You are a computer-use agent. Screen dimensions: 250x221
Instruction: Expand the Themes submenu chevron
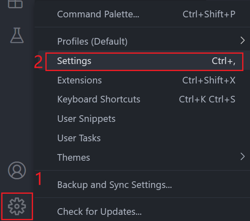[x=242, y=157]
